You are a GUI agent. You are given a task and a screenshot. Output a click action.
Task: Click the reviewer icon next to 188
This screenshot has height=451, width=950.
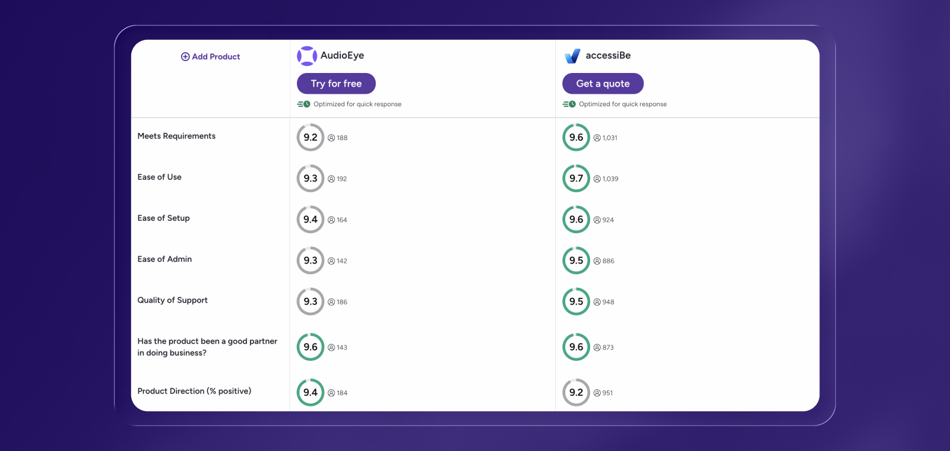pos(331,138)
